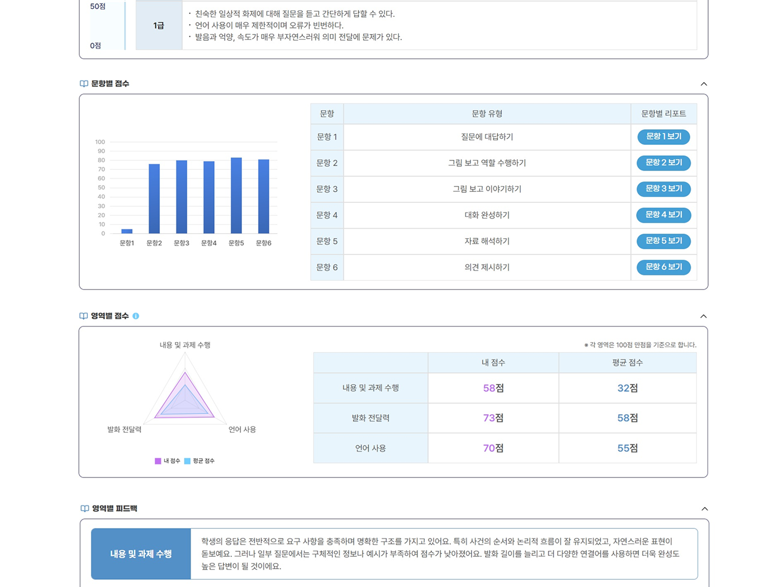Click the 내용 및 과제 수행 radar axis label
This screenshot has height=587, width=783.
(x=185, y=345)
